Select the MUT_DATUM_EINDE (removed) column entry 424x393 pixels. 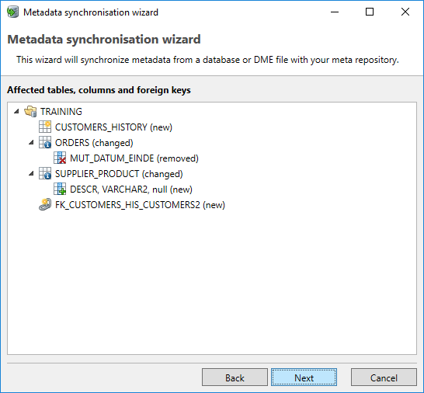(134, 158)
